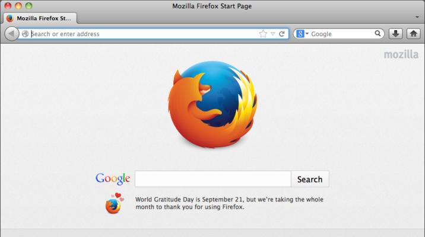Open the Downloads arrow button
The width and height of the screenshot is (425, 237).
coord(396,34)
